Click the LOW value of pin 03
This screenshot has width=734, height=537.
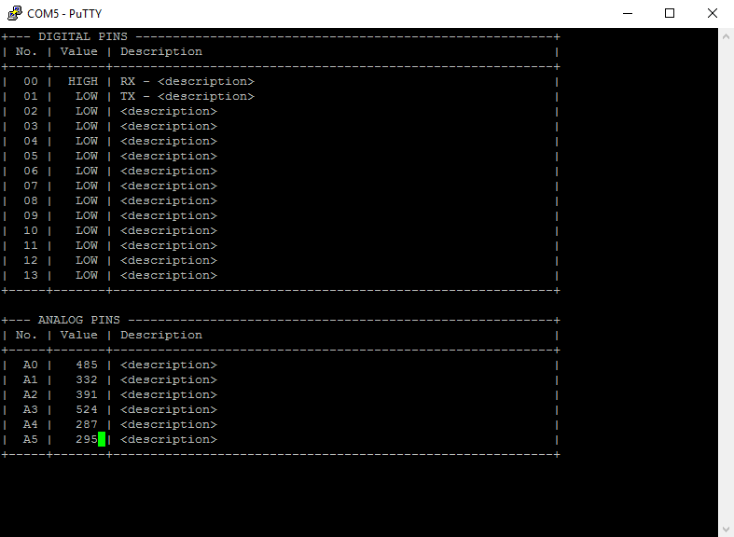point(87,126)
